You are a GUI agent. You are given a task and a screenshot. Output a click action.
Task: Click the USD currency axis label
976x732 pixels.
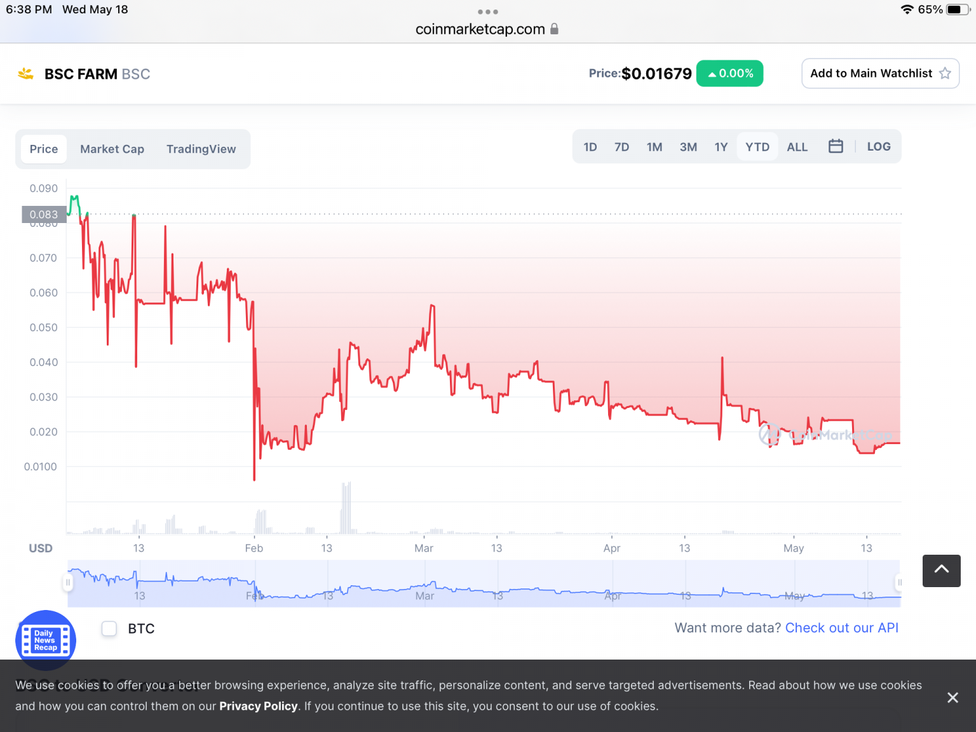(41, 548)
